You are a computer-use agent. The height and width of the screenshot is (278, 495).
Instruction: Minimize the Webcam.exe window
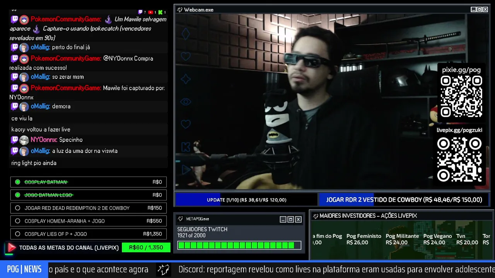point(473,10)
